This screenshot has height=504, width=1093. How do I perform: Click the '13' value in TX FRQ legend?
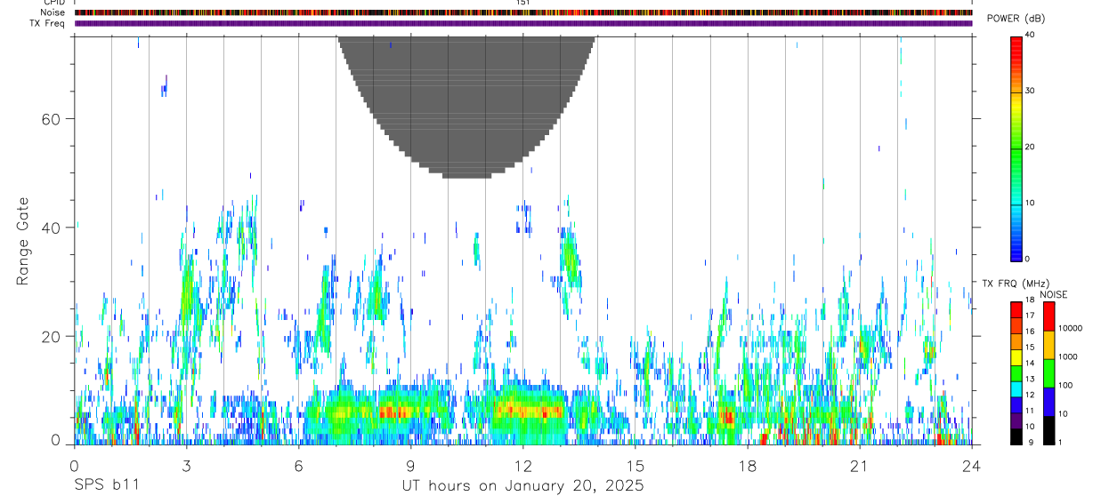coord(1030,379)
